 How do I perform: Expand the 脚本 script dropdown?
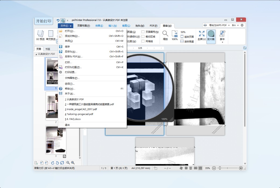(x=222, y=42)
